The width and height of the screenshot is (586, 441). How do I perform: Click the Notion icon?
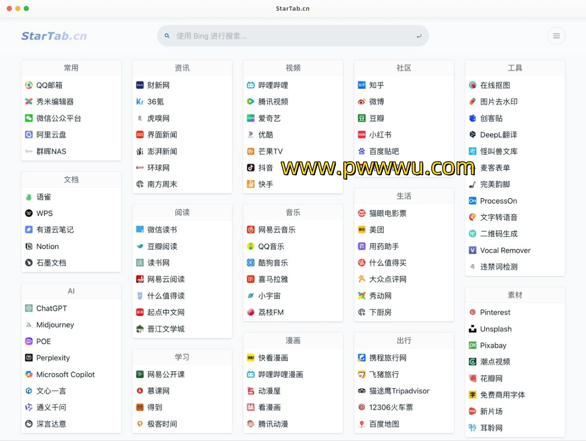point(29,246)
